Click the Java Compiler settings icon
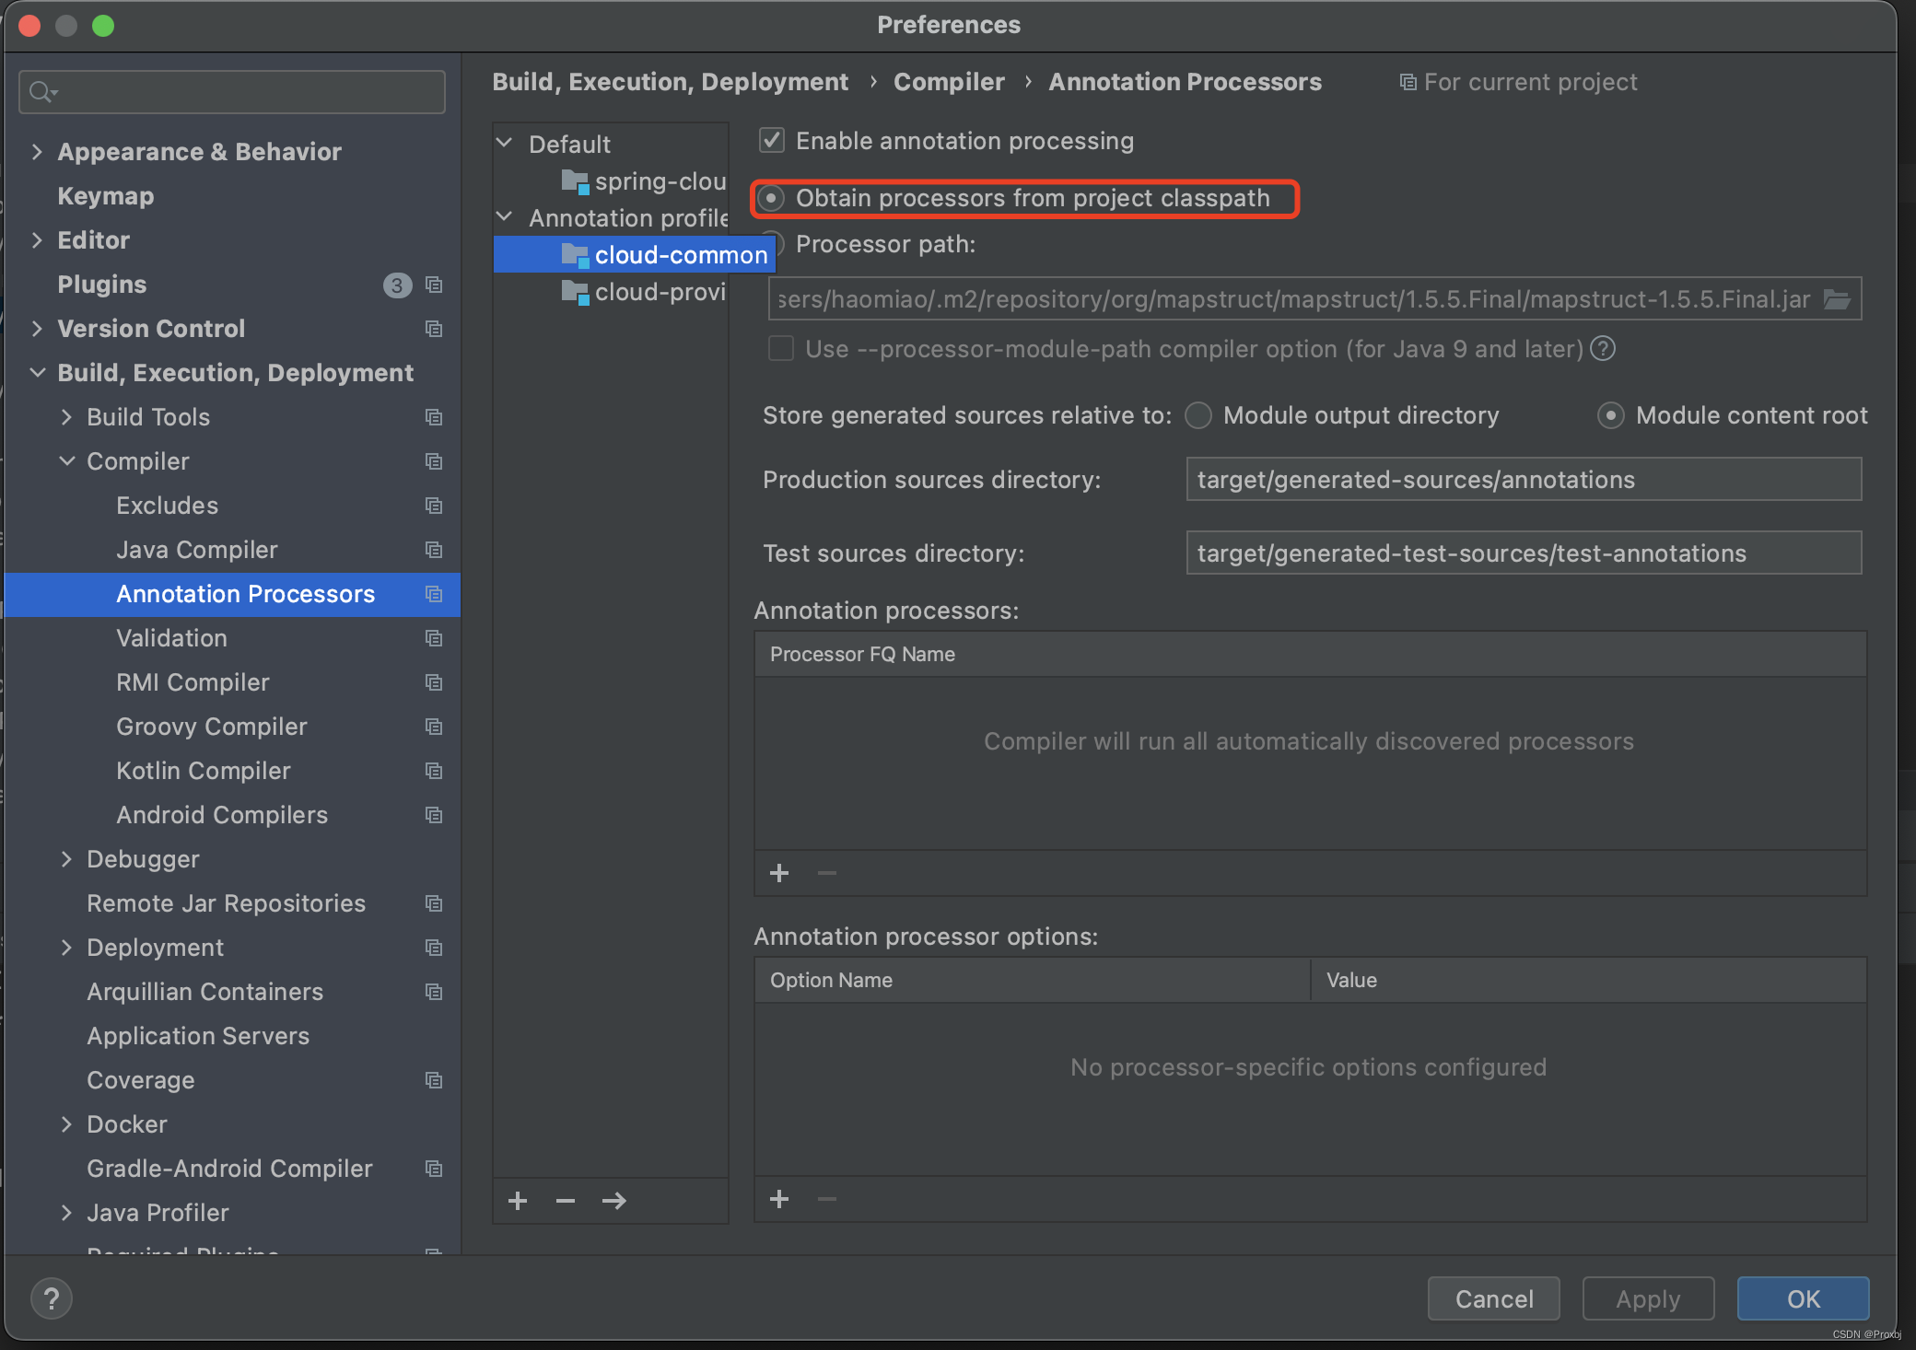Viewport: 1916px width, 1350px height. point(434,550)
